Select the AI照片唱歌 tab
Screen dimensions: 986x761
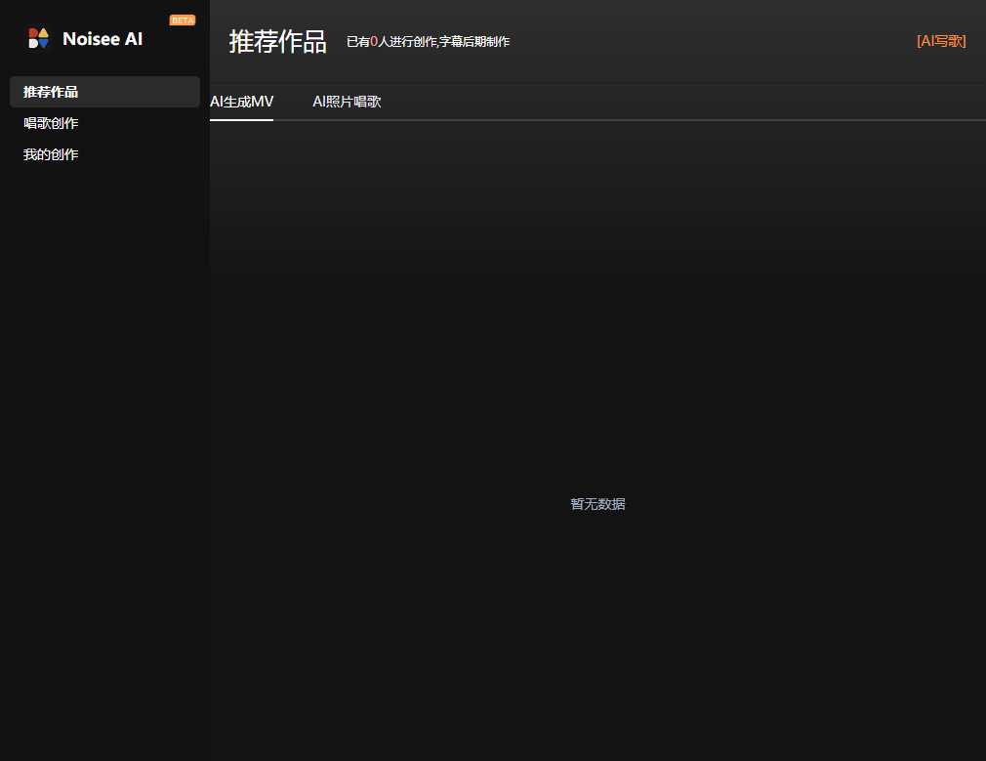[347, 102]
